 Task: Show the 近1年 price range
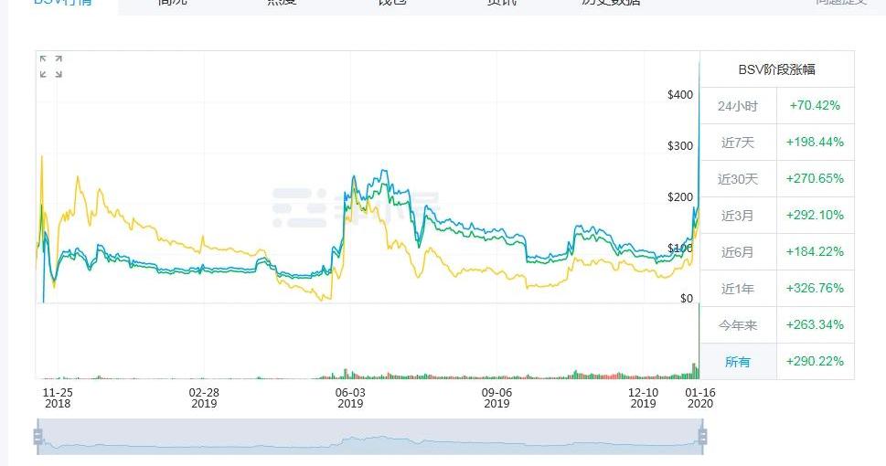(x=737, y=289)
